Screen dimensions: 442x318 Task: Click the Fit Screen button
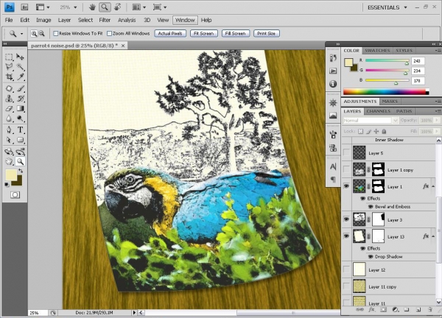pyautogui.click(x=204, y=34)
